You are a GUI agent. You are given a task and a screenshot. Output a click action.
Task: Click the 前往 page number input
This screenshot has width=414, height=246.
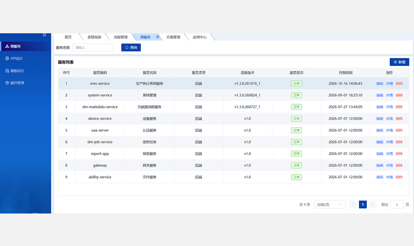click(x=397, y=205)
